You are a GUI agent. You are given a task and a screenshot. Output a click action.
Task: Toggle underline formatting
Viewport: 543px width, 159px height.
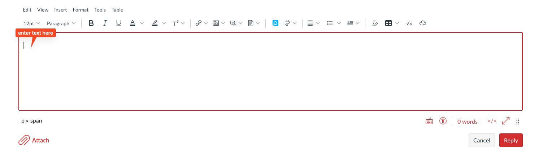click(118, 23)
